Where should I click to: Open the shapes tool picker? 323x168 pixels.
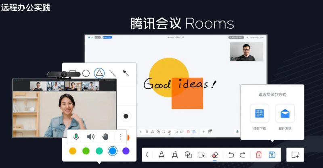coord(188,155)
